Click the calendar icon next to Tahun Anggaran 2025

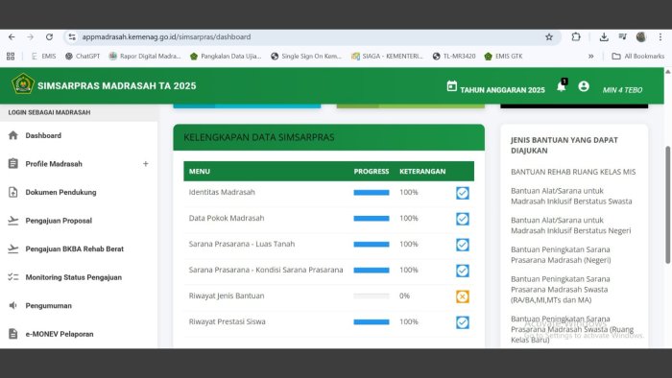452,86
